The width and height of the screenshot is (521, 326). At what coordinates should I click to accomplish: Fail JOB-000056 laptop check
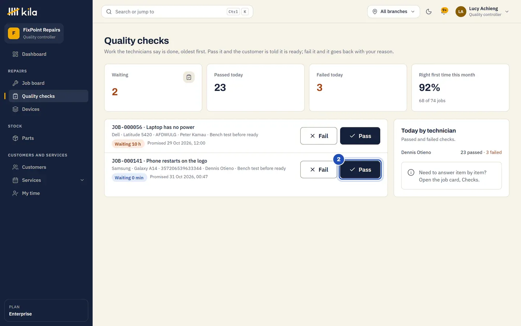(319, 136)
